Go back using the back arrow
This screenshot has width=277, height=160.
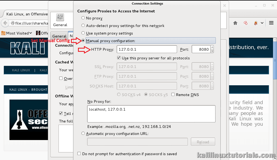[x=5, y=23]
